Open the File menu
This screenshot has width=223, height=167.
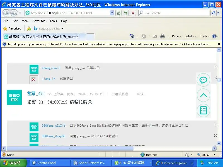click(x=6, y=21)
